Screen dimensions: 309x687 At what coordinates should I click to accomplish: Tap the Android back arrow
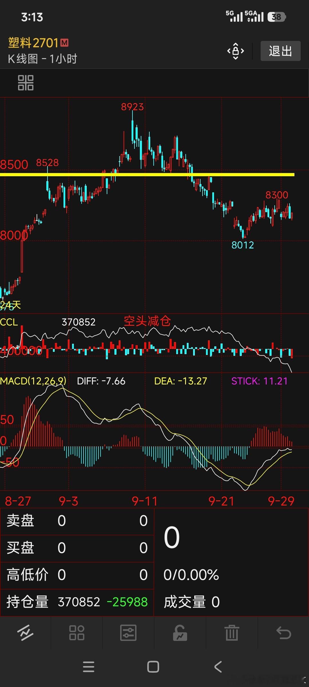(x=218, y=667)
